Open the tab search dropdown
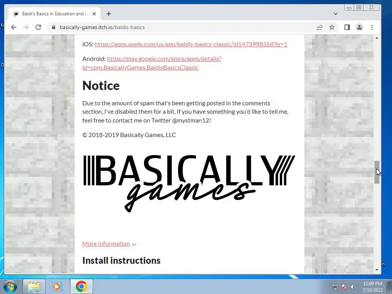The image size is (392, 294). tap(335, 14)
